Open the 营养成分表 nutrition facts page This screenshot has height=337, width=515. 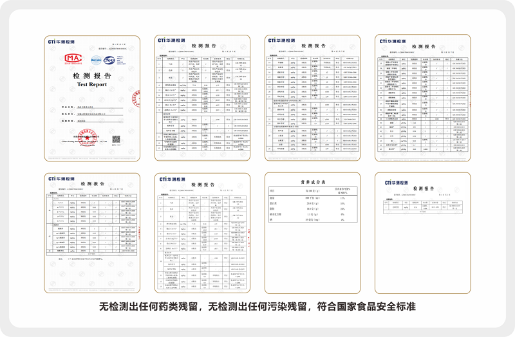[312, 233]
